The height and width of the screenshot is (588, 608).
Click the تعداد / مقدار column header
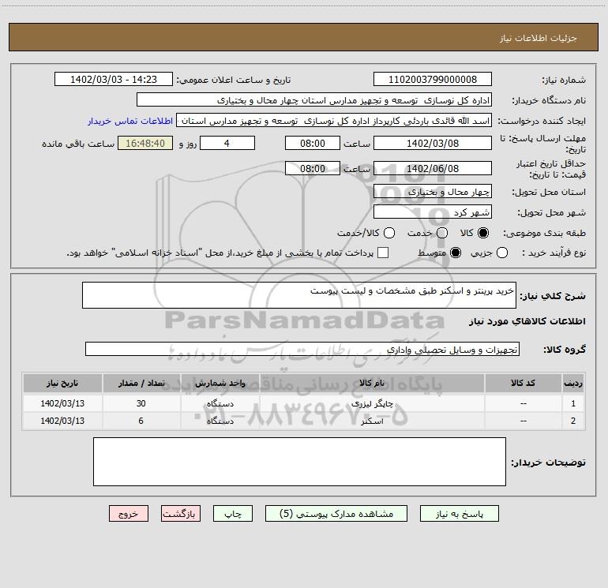coord(141,383)
